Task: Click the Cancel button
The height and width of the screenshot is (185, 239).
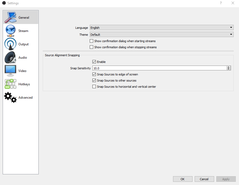Action: [204, 179]
